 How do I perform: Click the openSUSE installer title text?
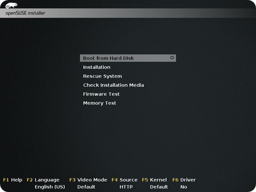click(25, 13)
